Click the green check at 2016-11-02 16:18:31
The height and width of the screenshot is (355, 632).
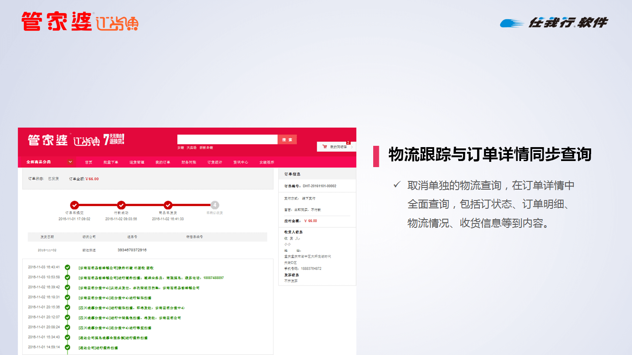[x=67, y=297]
